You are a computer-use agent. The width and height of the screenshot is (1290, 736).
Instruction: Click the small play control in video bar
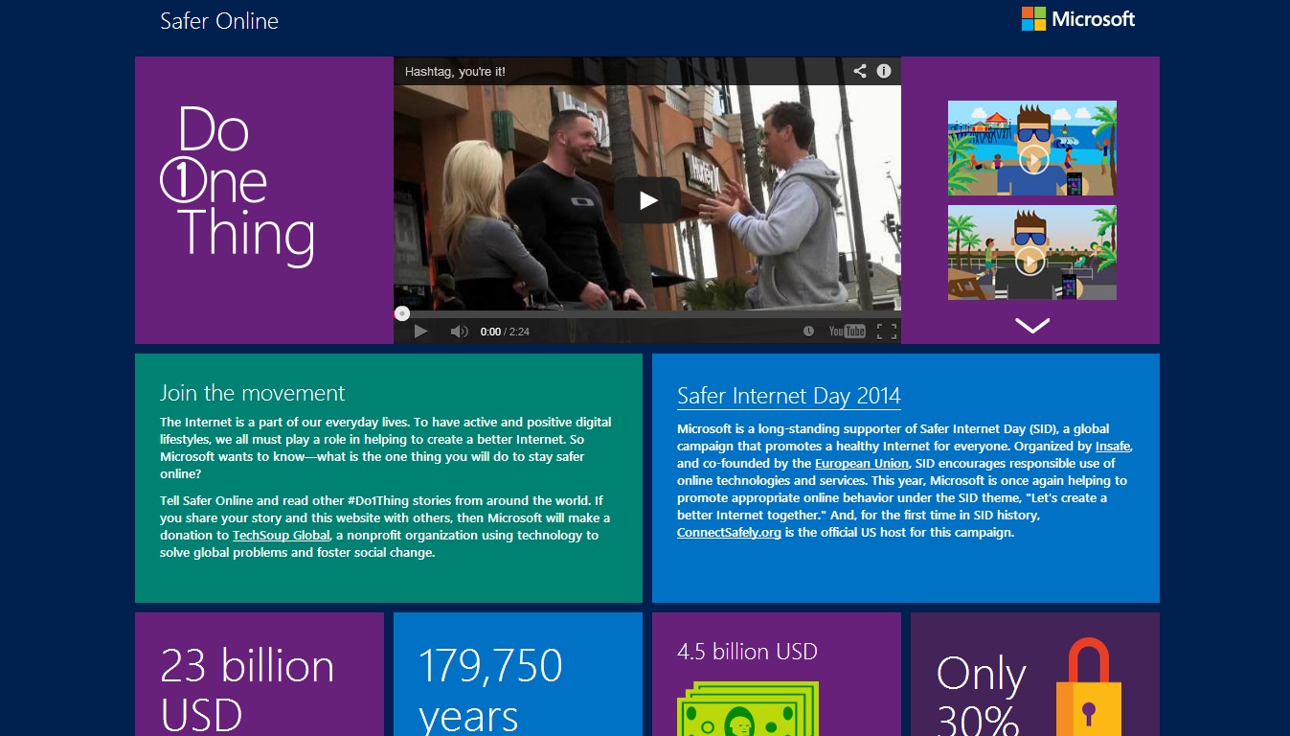click(x=420, y=332)
